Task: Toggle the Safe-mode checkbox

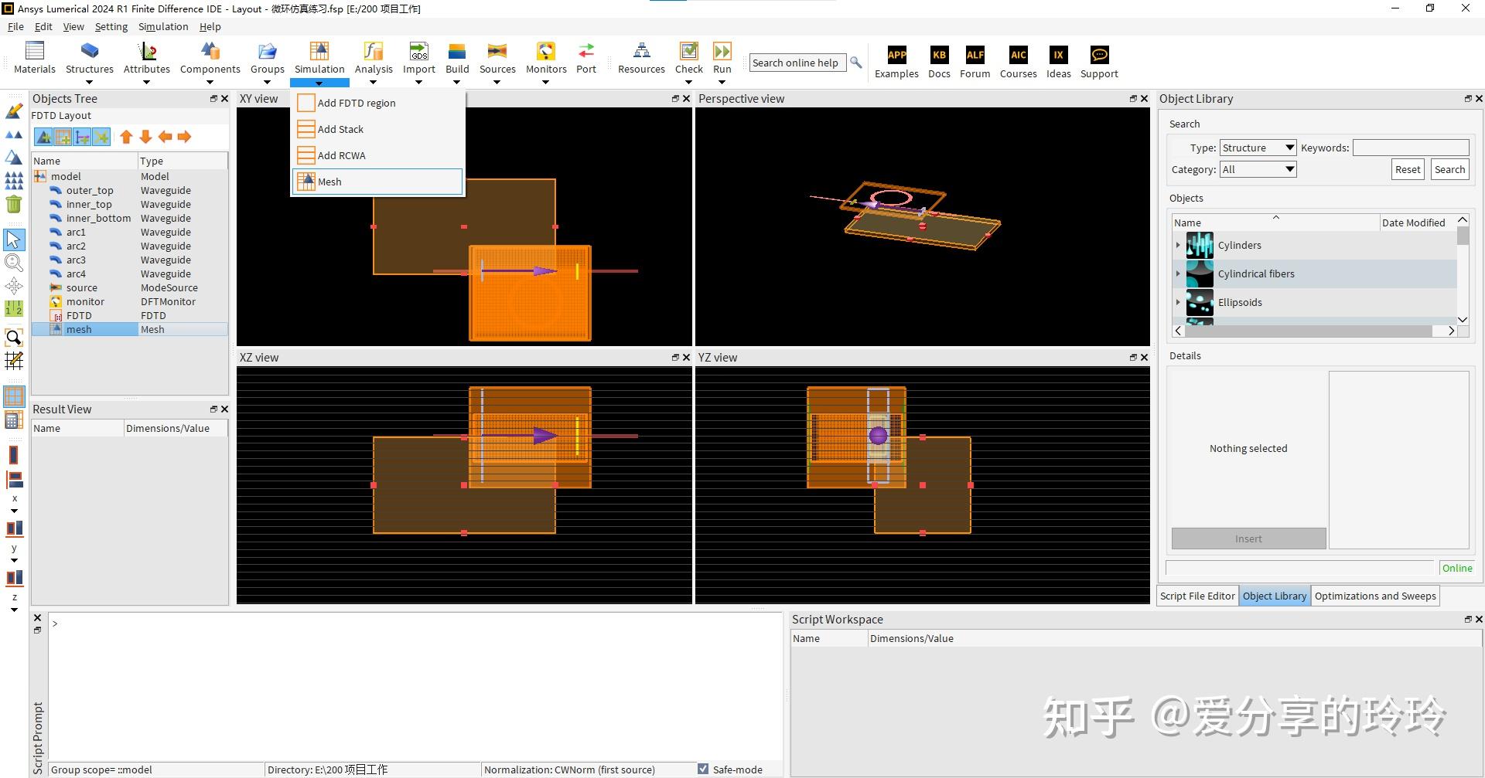Action: coord(703,770)
